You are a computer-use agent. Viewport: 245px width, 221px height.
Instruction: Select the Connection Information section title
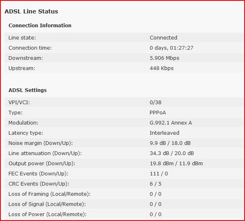(40, 25)
